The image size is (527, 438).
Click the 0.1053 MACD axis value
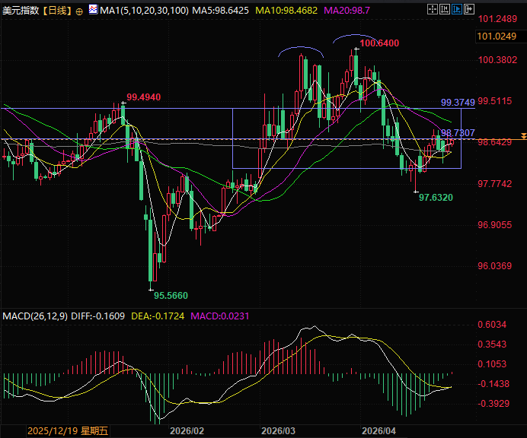tap(492, 364)
